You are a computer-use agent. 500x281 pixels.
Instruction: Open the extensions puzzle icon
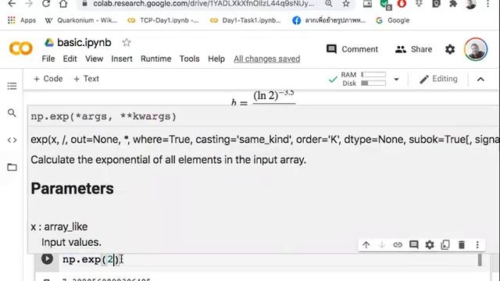pyautogui.click(x=453, y=4)
